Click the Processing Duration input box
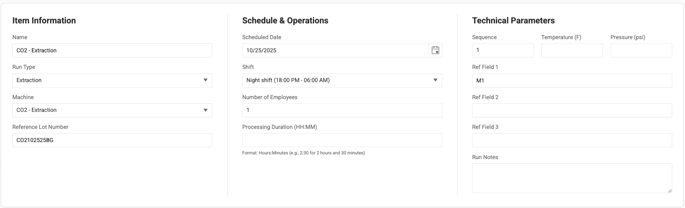Viewport: 685px width, 208px height. click(x=342, y=140)
